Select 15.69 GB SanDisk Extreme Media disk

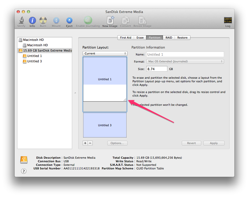45,51
